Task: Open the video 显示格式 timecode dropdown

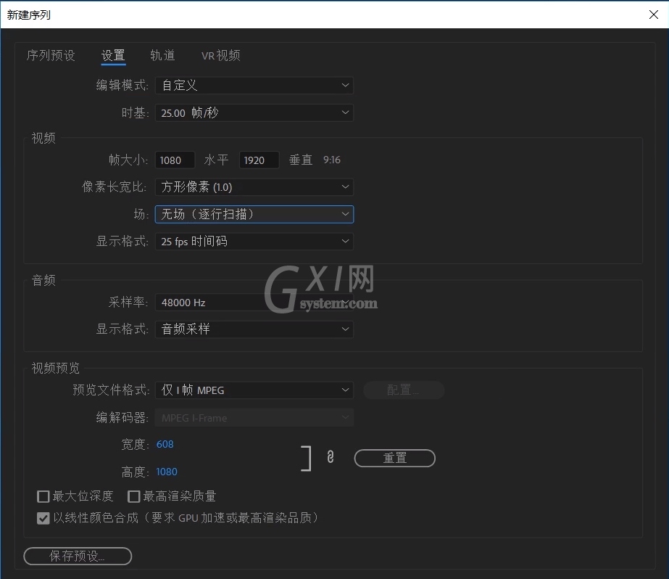Action: [x=254, y=242]
